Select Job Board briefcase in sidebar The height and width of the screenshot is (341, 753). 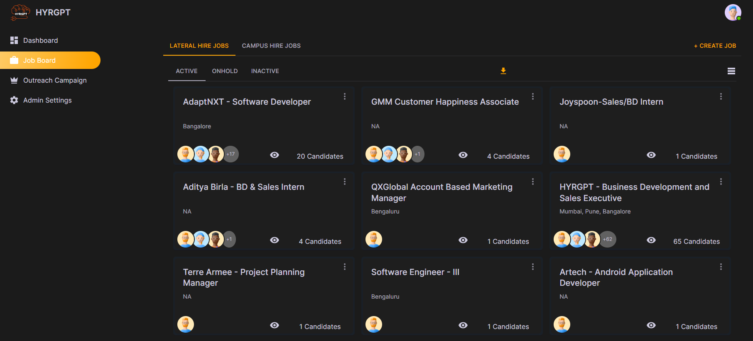[x=14, y=60]
